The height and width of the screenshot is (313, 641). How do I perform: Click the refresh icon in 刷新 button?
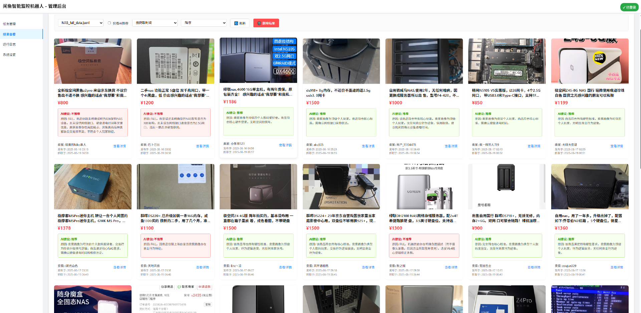click(236, 23)
